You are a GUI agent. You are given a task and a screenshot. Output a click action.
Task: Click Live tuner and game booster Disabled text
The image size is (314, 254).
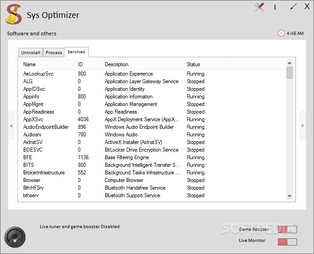[79, 227]
